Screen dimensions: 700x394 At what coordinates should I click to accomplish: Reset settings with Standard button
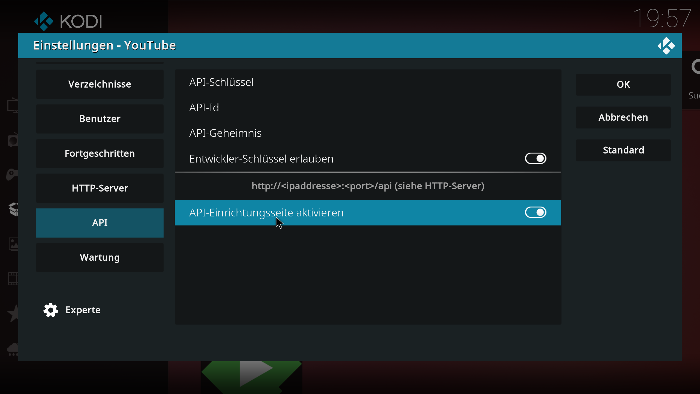(623, 150)
